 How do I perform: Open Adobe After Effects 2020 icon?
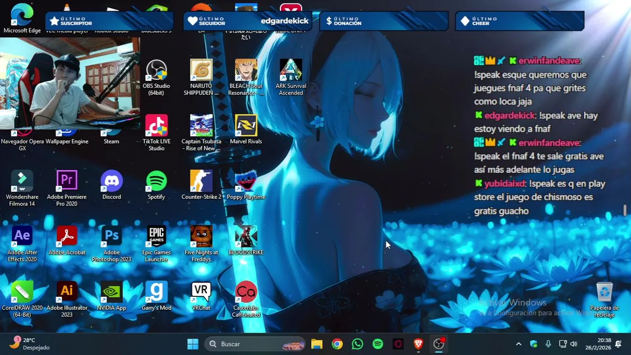22,244
